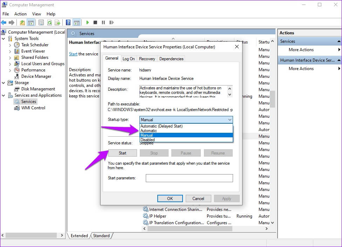Click the Export List toolbar icon

[57, 22]
